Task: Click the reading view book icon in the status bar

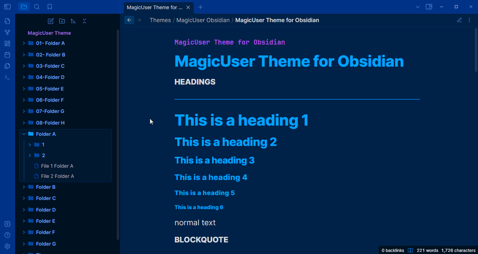Action: pos(410,250)
